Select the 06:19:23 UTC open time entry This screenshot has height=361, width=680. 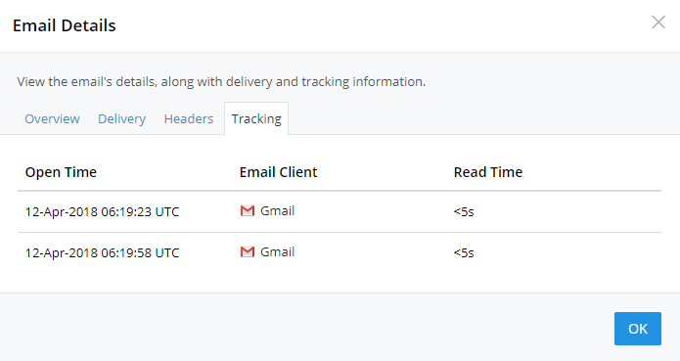[x=102, y=212]
